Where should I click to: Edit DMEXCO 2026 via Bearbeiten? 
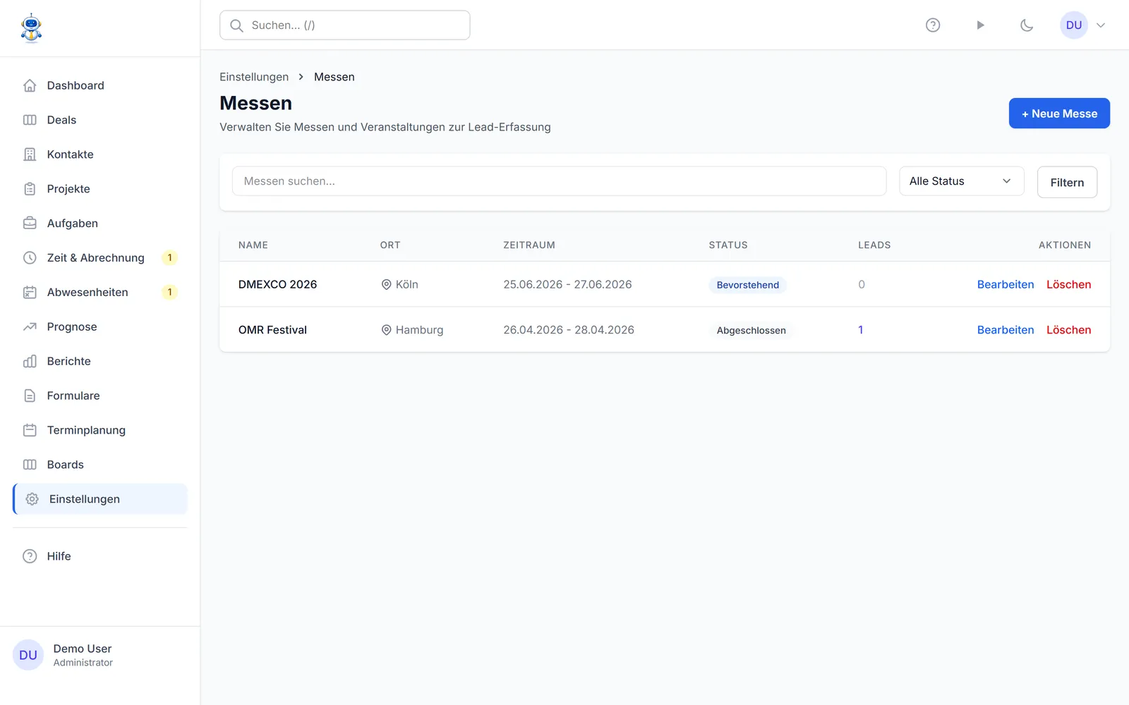1006,285
